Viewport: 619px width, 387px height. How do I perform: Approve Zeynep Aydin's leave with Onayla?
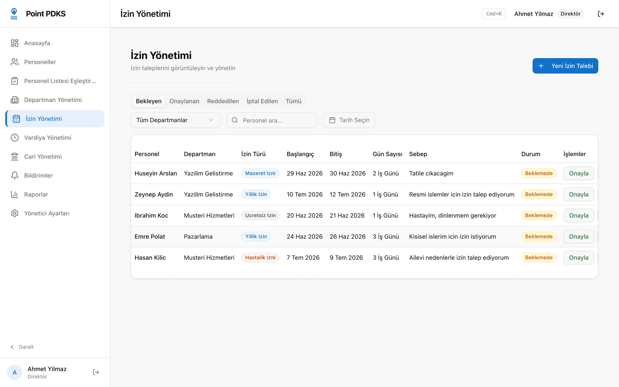[x=579, y=194]
